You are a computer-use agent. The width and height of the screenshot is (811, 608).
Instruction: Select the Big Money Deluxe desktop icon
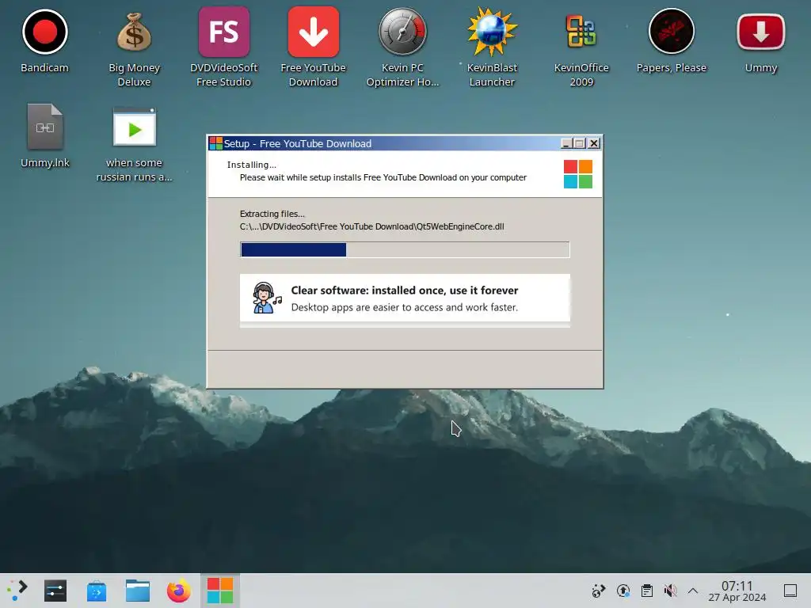(134, 32)
